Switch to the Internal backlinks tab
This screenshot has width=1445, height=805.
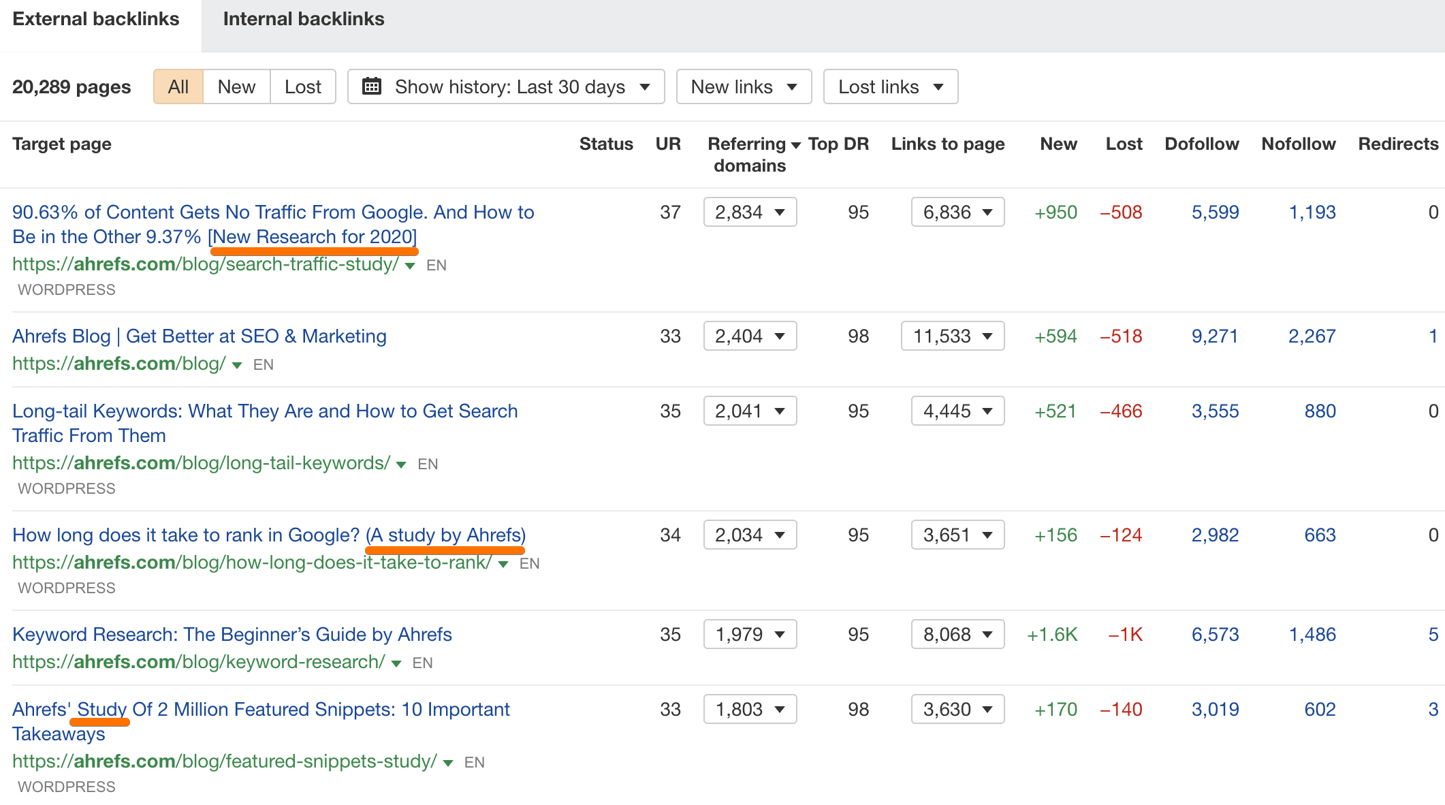[304, 18]
